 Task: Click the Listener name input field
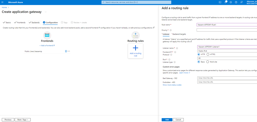(x=227, y=47)
